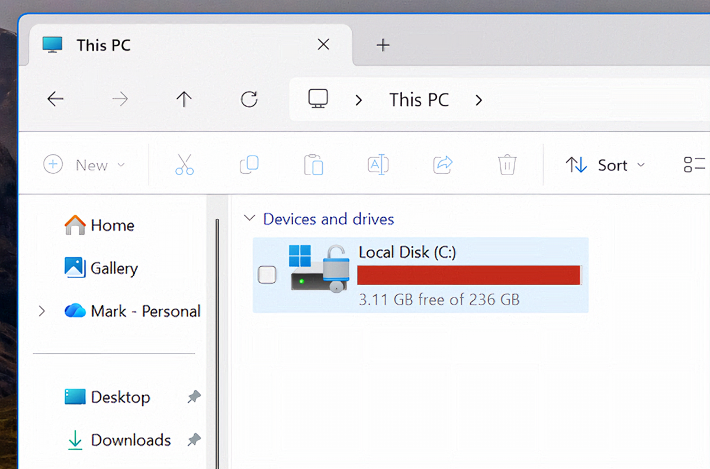Click the navigation pane scrollbar
This screenshot has height=469, width=710.
pos(217,344)
